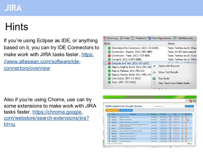Open the Chrome webstore JIRA extensions link

[x=46, y=118]
